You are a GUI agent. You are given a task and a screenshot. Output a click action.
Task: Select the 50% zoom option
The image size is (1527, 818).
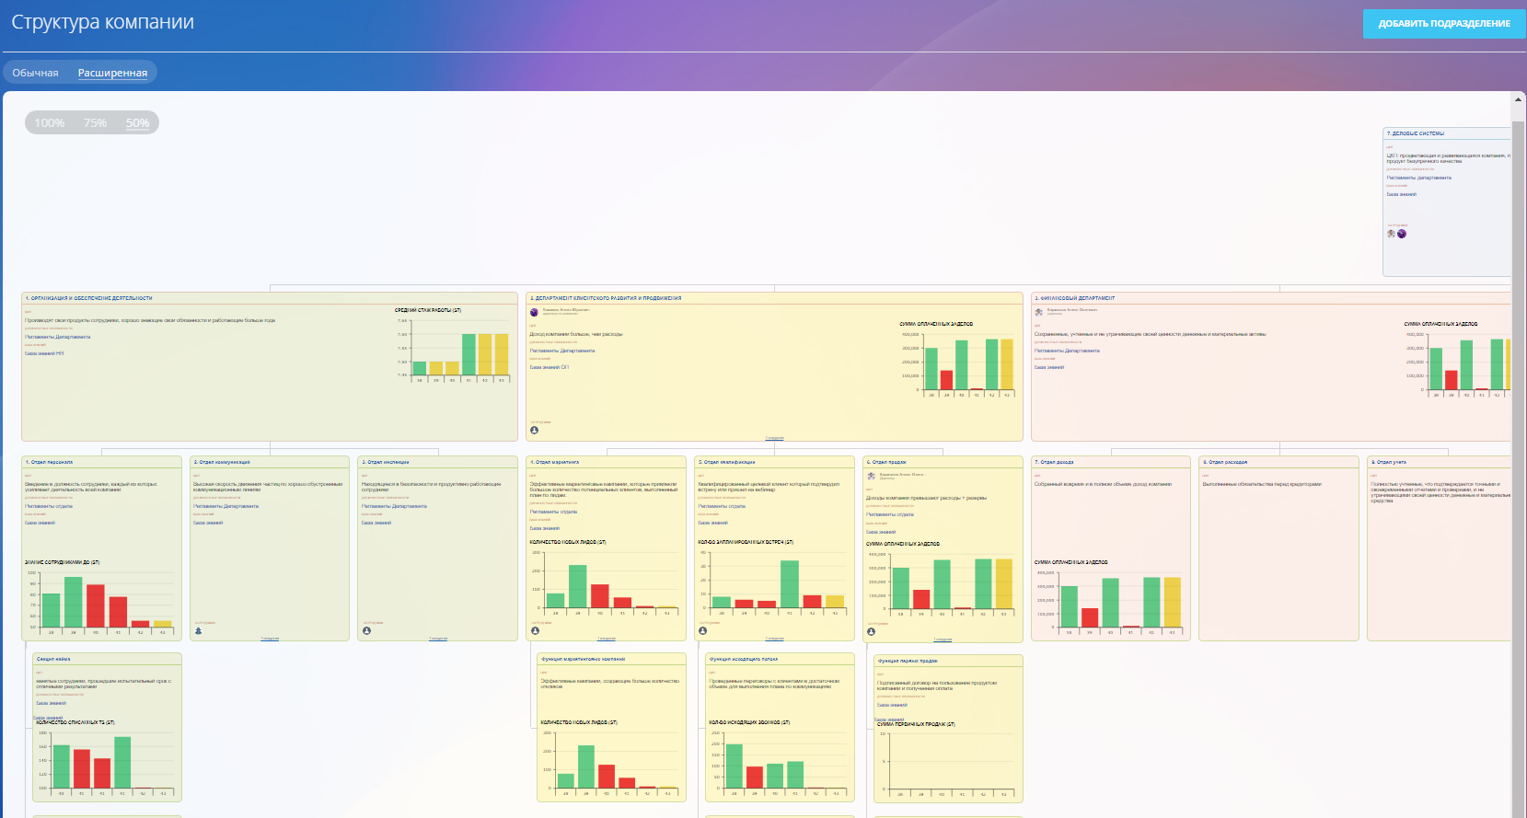137,123
